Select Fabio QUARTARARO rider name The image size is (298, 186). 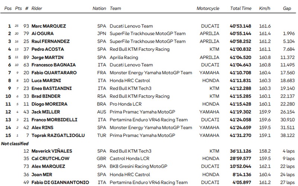tap(54, 73)
